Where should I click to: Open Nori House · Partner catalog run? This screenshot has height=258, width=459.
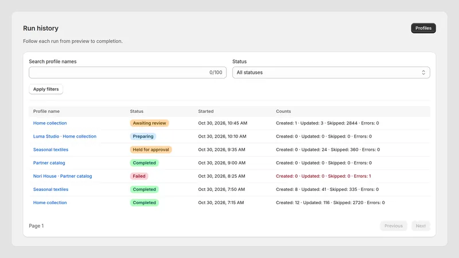(63, 176)
